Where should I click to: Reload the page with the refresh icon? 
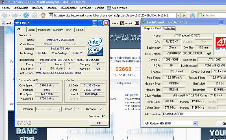pyautogui.click(x=26, y=15)
